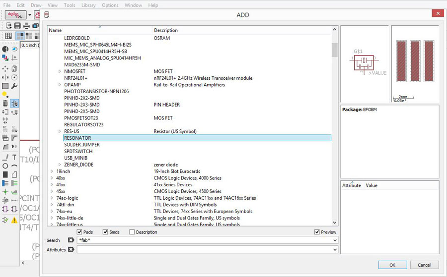Toggle the Pads checkbox
Viewport: 447px width, 277px height.
79,232
